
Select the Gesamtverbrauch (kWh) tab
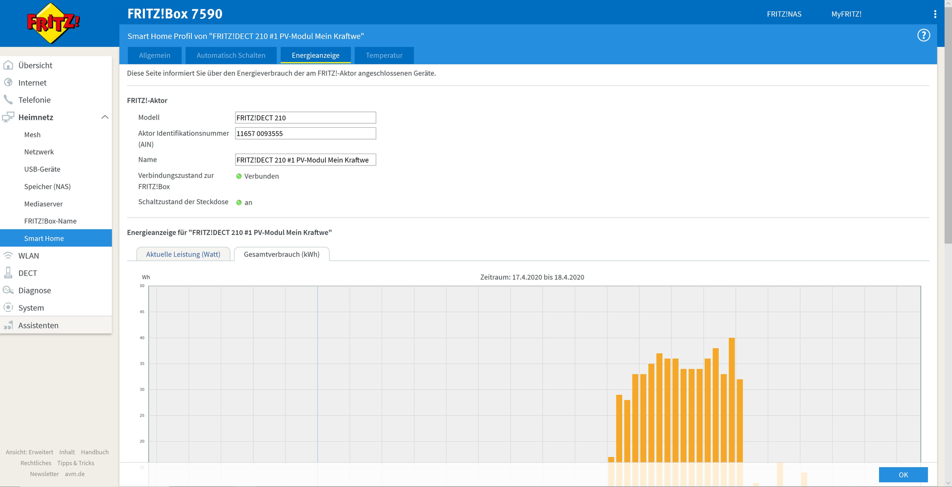[282, 254]
